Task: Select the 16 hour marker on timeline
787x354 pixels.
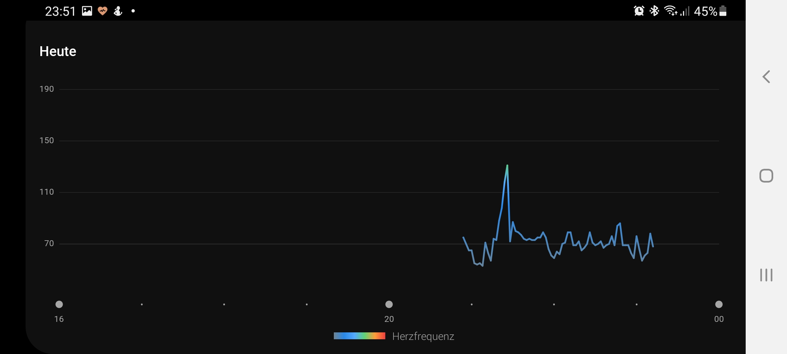Action: 59,305
